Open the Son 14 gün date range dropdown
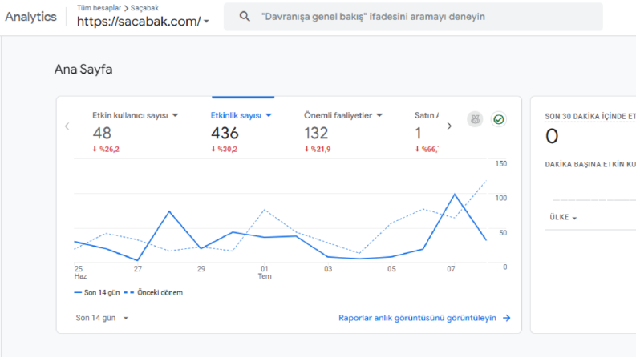The width and height of the screenshot is (636, 357). (102, 318)
